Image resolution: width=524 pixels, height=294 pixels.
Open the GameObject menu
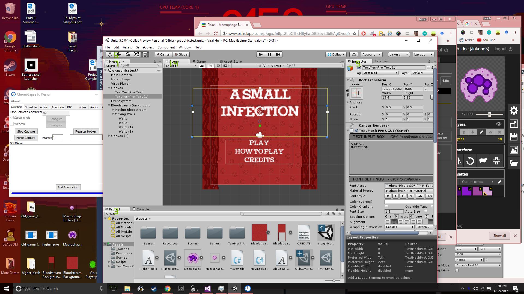144,47
